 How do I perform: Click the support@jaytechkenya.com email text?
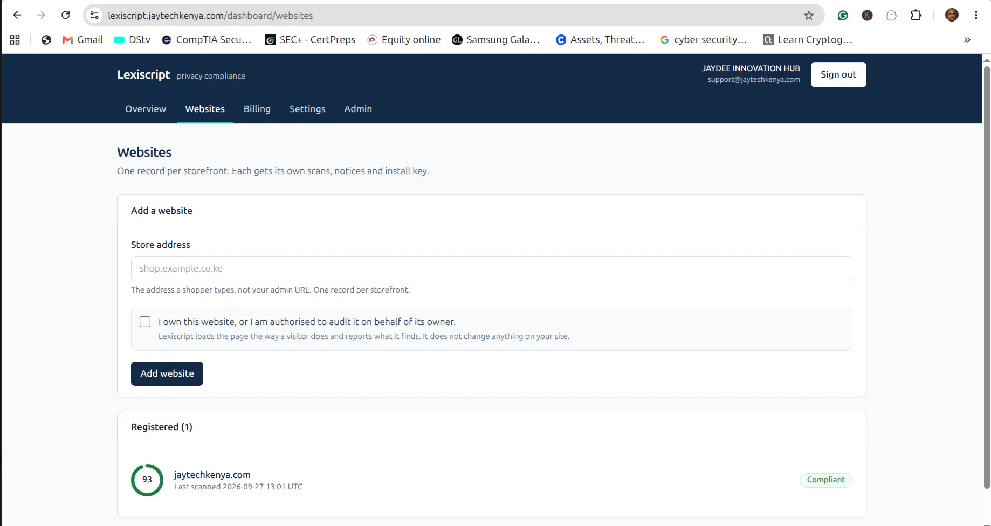tap(754, 80)
